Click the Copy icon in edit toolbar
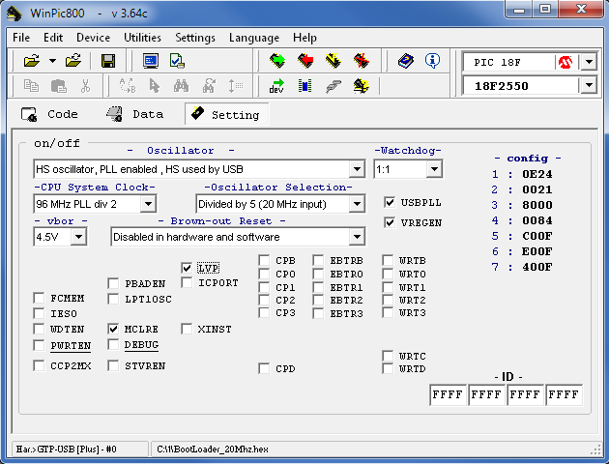 click(31, 86)
